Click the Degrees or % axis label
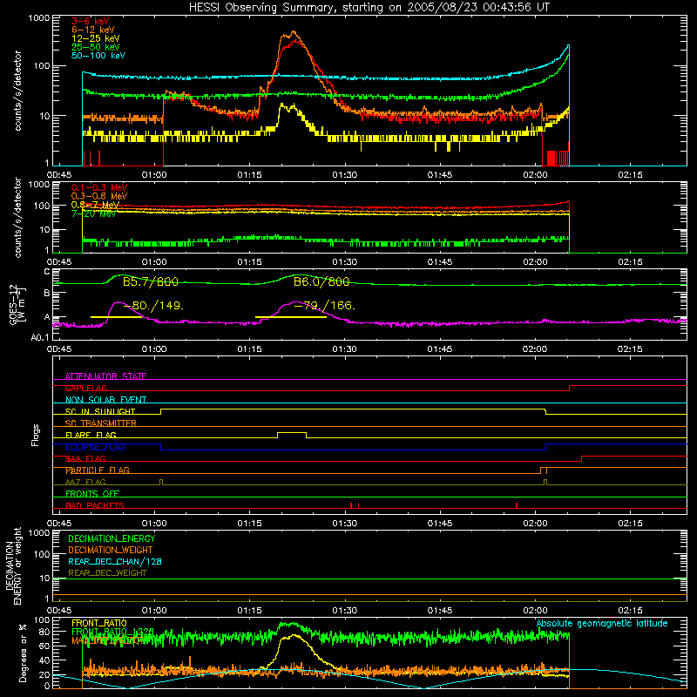Screen dimensions: 697x697 tap(23, 653)
